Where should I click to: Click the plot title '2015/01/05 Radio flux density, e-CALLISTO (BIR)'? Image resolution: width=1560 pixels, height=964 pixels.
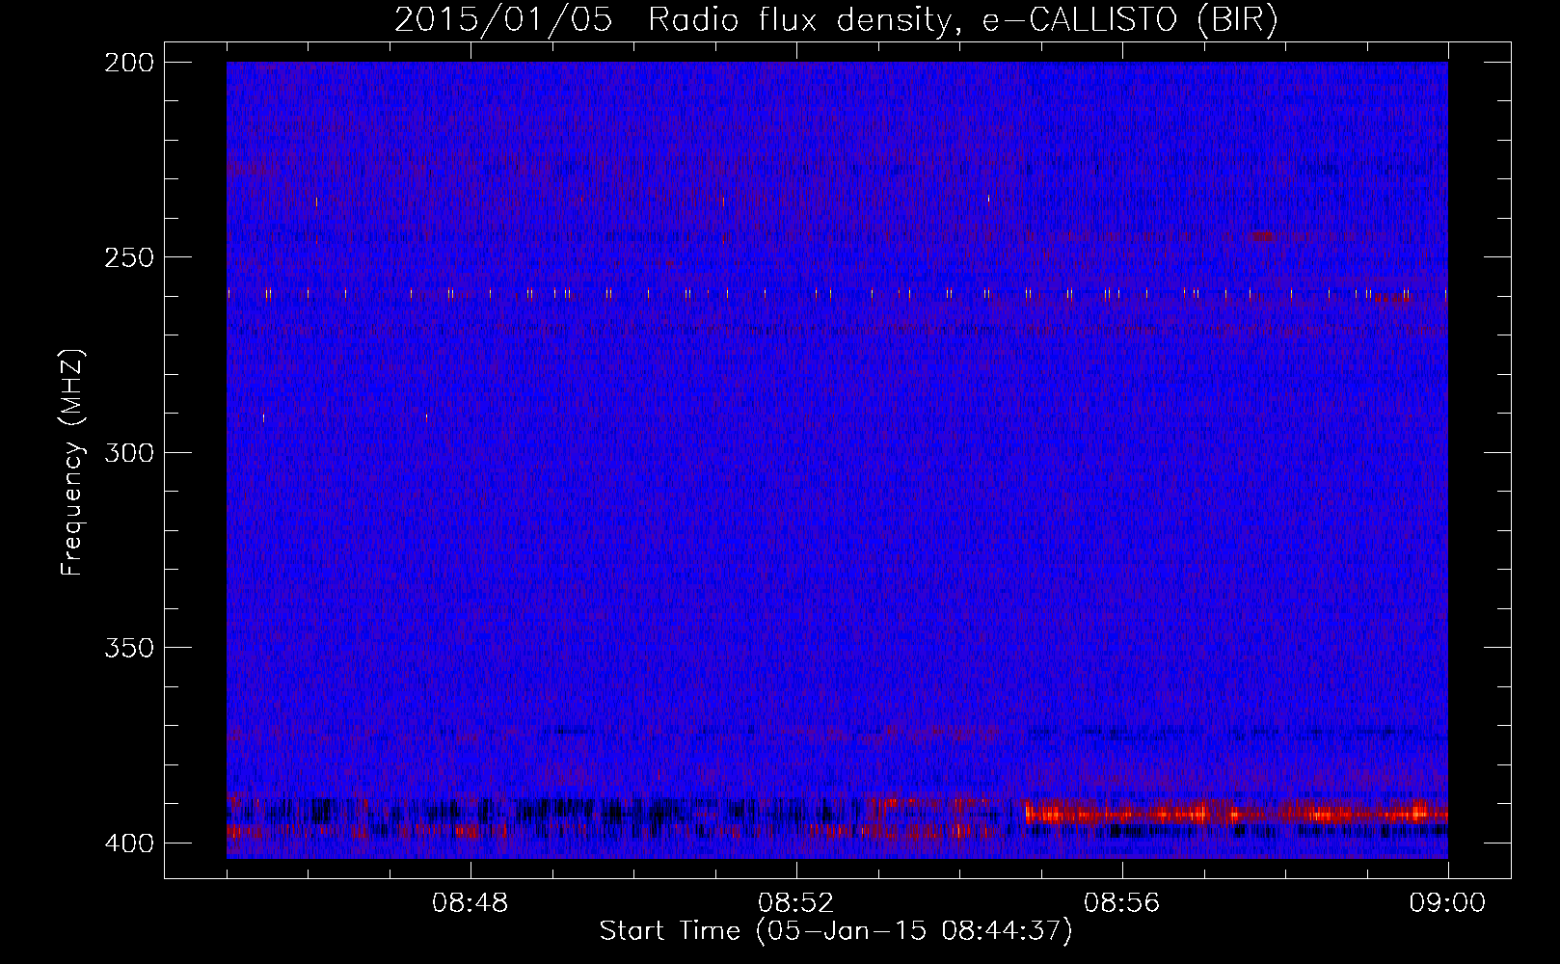tap(836, 20)
